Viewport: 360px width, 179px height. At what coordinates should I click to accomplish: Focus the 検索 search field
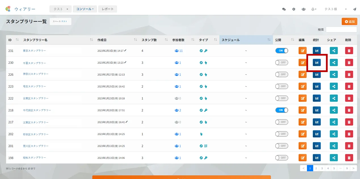pos(341,30)
